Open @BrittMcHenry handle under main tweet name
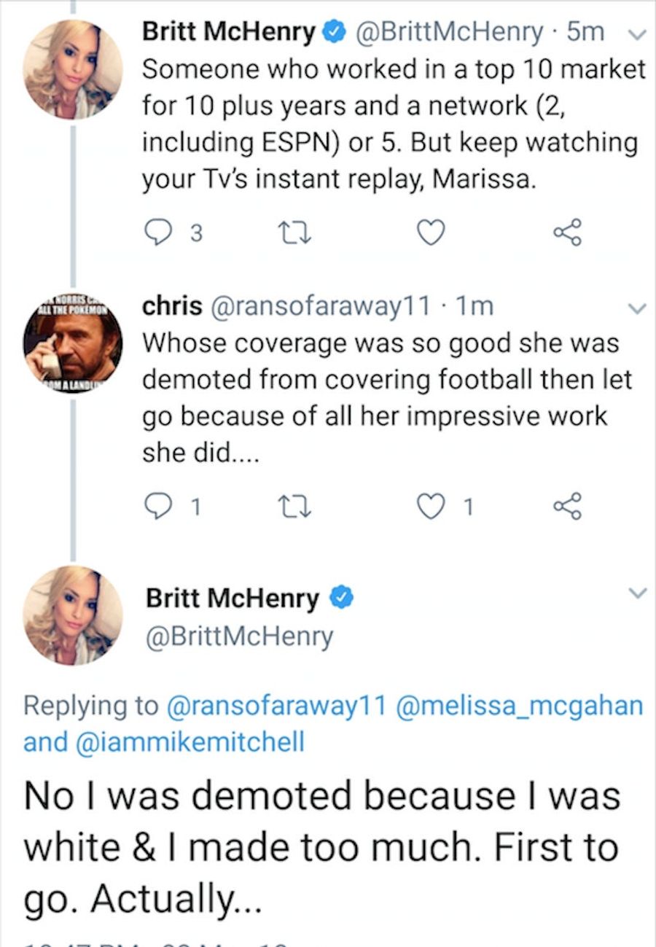Screen dimensions: 656x947 240,636
